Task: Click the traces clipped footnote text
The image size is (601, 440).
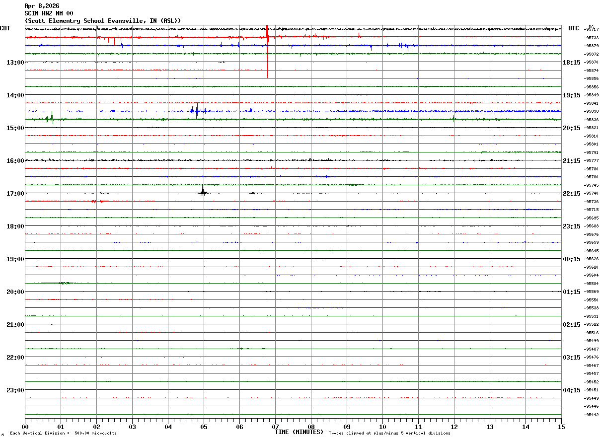Action: tap(389, 433)
